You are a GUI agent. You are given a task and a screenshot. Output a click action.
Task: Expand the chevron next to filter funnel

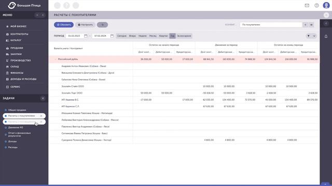point(314,36)
